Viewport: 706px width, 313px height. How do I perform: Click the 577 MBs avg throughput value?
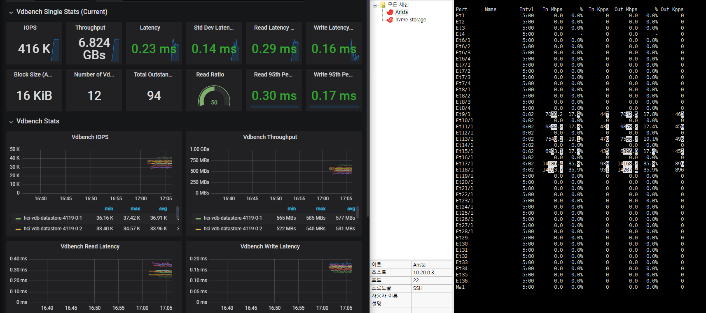tap(345, 218)
